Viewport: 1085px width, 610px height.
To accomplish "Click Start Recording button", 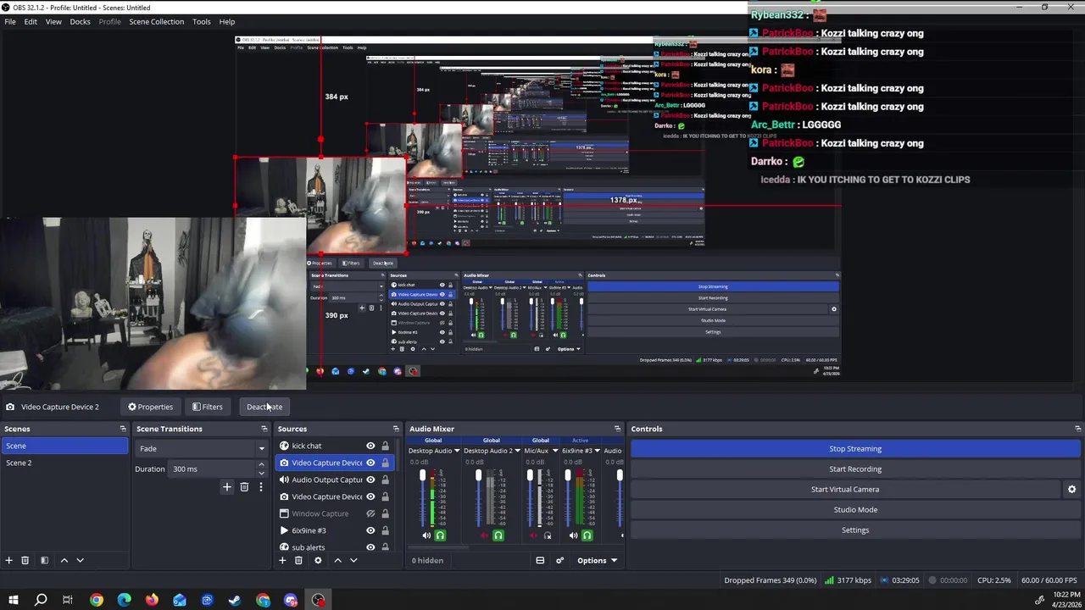I will pos(855,469).
